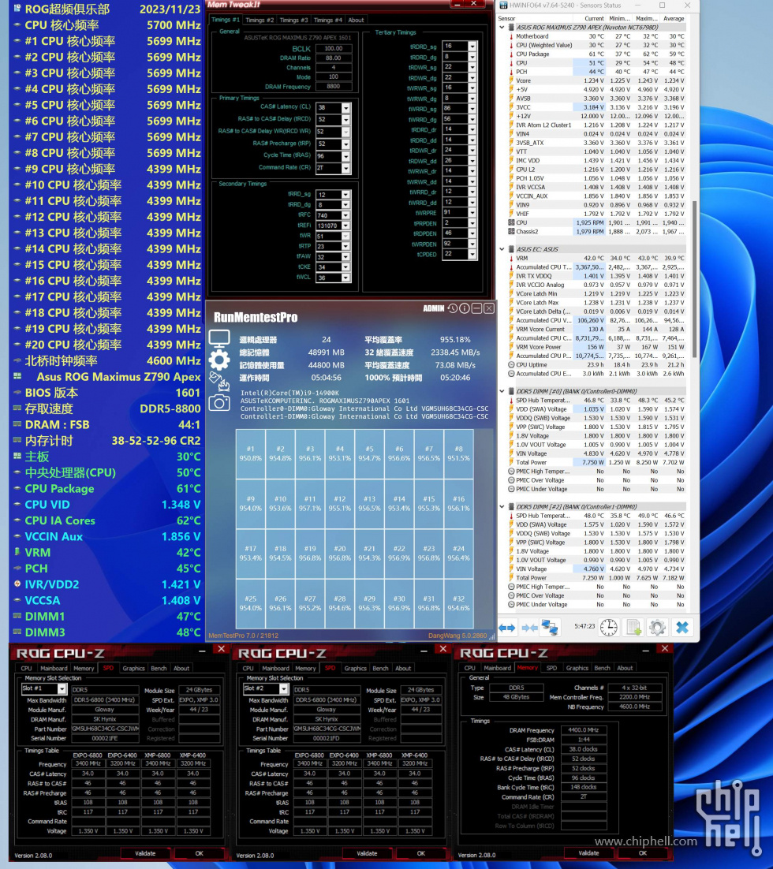This screenshot has height=869, width=773.
Task: Minimize the RunMemtestPro window
Action: pyautogui.click(x=476, y=308)
